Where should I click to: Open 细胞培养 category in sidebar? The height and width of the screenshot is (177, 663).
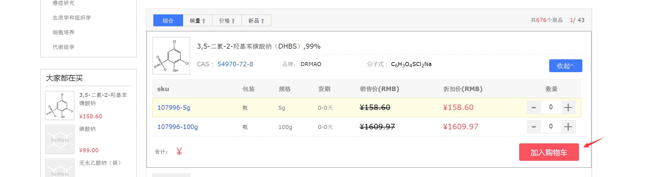pos(63,32)
